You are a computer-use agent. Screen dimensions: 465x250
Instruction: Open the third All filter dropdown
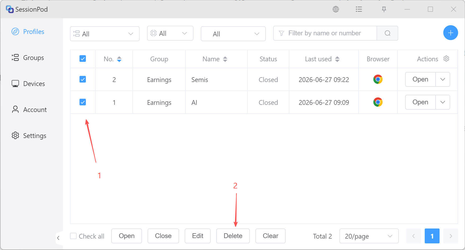pyautogui.click(x=233, y=34)
